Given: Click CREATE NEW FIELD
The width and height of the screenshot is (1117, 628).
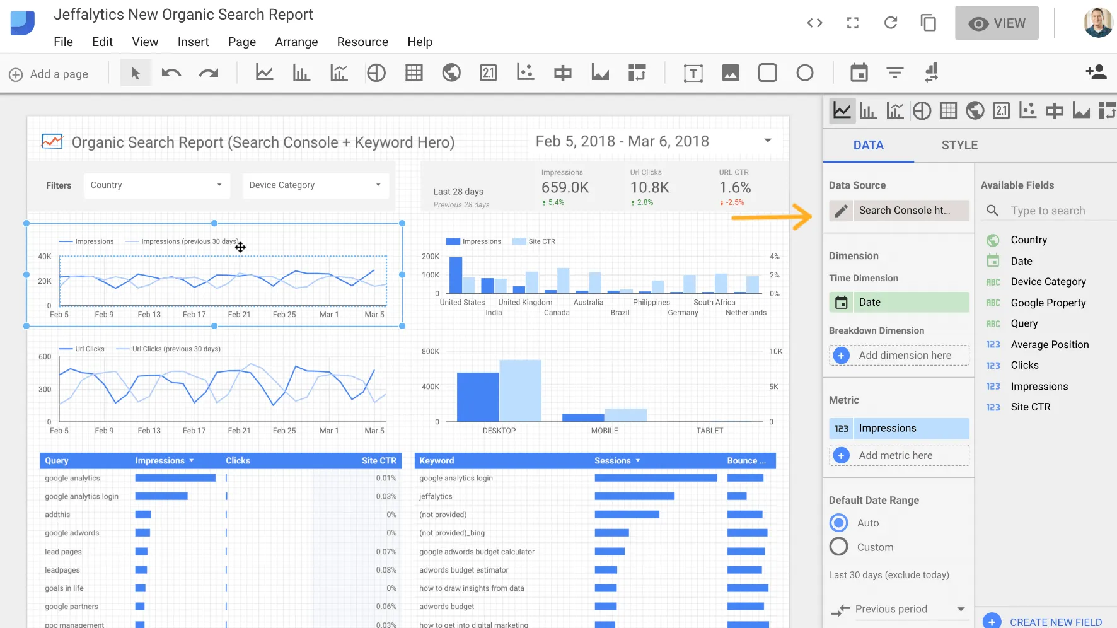Looking at the screenshot, I should tap(1043, 622).
